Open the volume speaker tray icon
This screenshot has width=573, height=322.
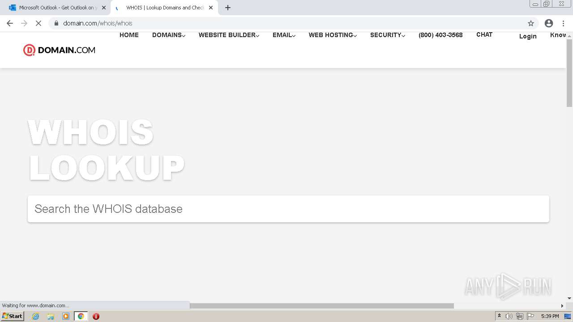tap(509, 316)
